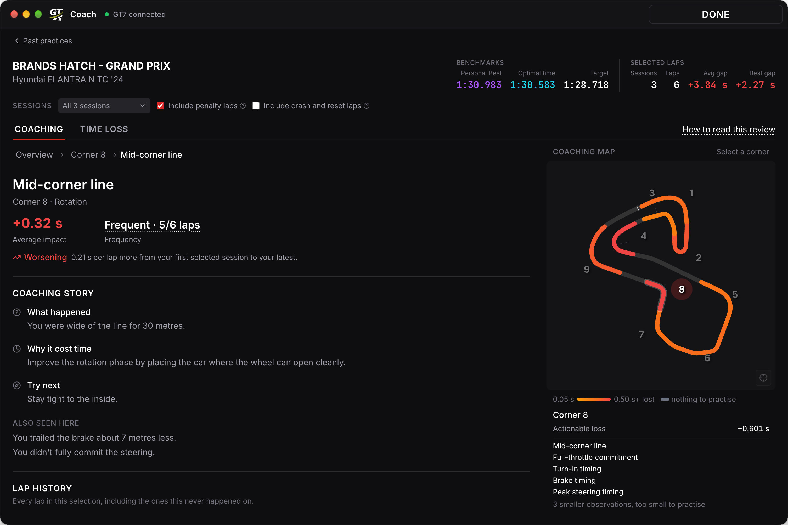Click Frequent 5/6 laps frequency label
Viewport: 788px width, 525px height.
tap(153, 225)
